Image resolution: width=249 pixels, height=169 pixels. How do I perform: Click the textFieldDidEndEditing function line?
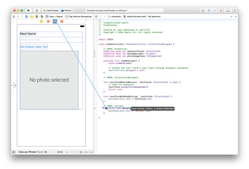point(138,97)
